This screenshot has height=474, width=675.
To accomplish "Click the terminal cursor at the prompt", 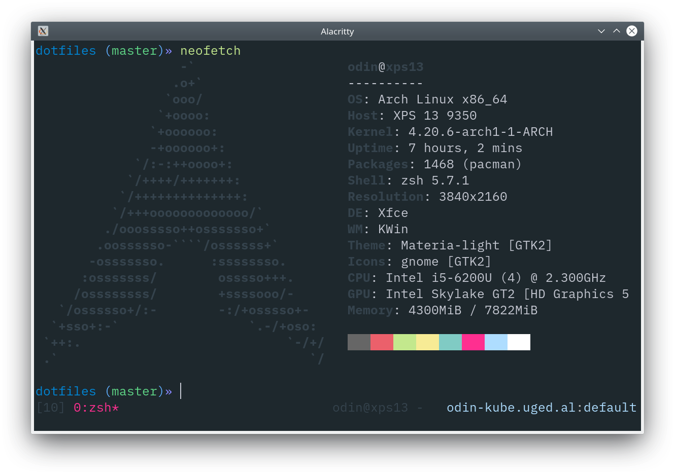I will (181, 391).
